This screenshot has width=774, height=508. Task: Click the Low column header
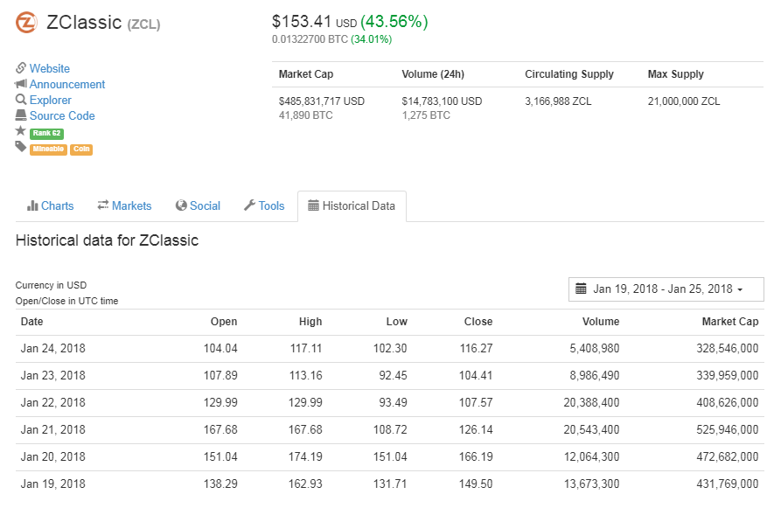tap(397, 322)
